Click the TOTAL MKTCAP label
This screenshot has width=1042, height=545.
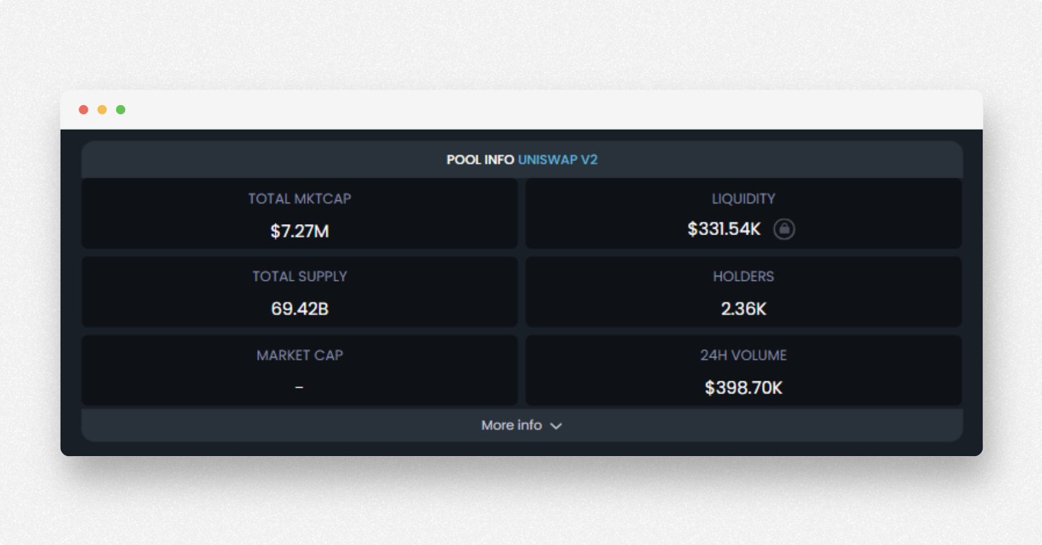[300, 198]
